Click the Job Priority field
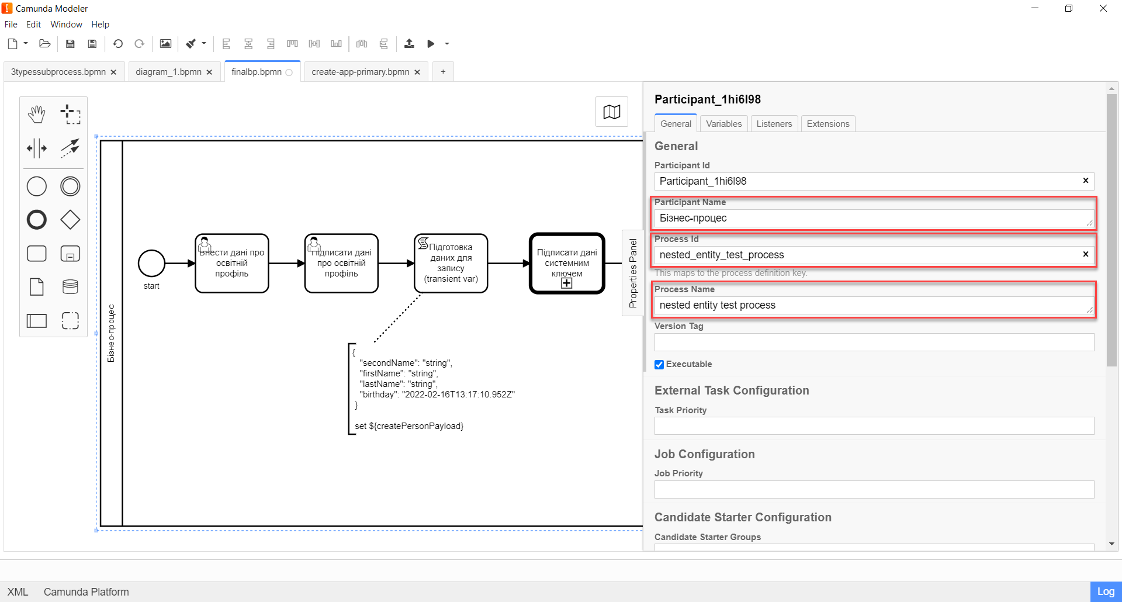The image size is (1122, 602). point(874,489)
